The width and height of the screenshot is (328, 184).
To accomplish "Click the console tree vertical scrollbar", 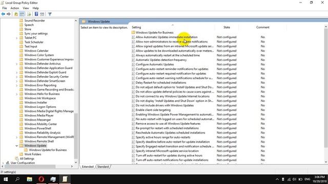I will (x=76, y=135).
